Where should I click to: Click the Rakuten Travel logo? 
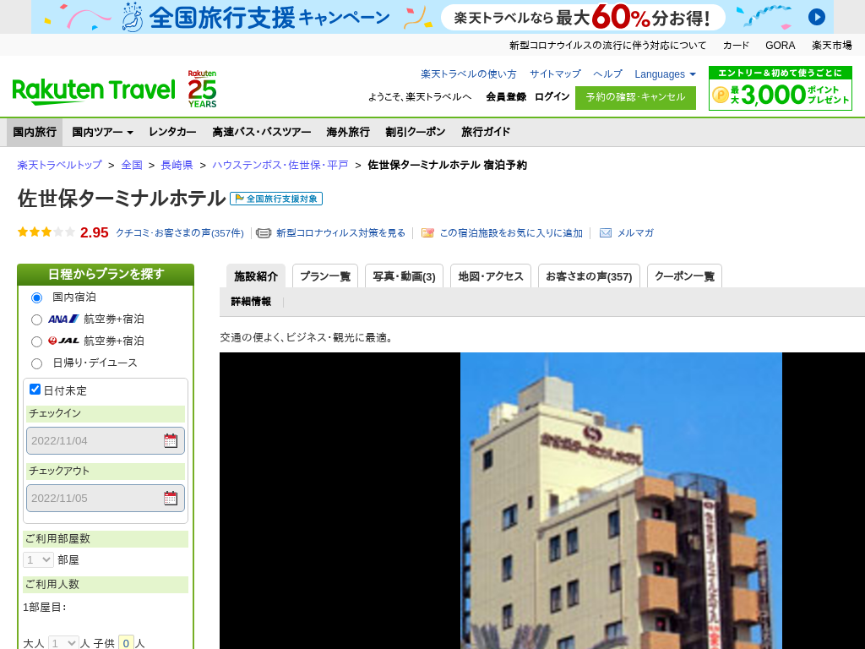tap(94, 91)
